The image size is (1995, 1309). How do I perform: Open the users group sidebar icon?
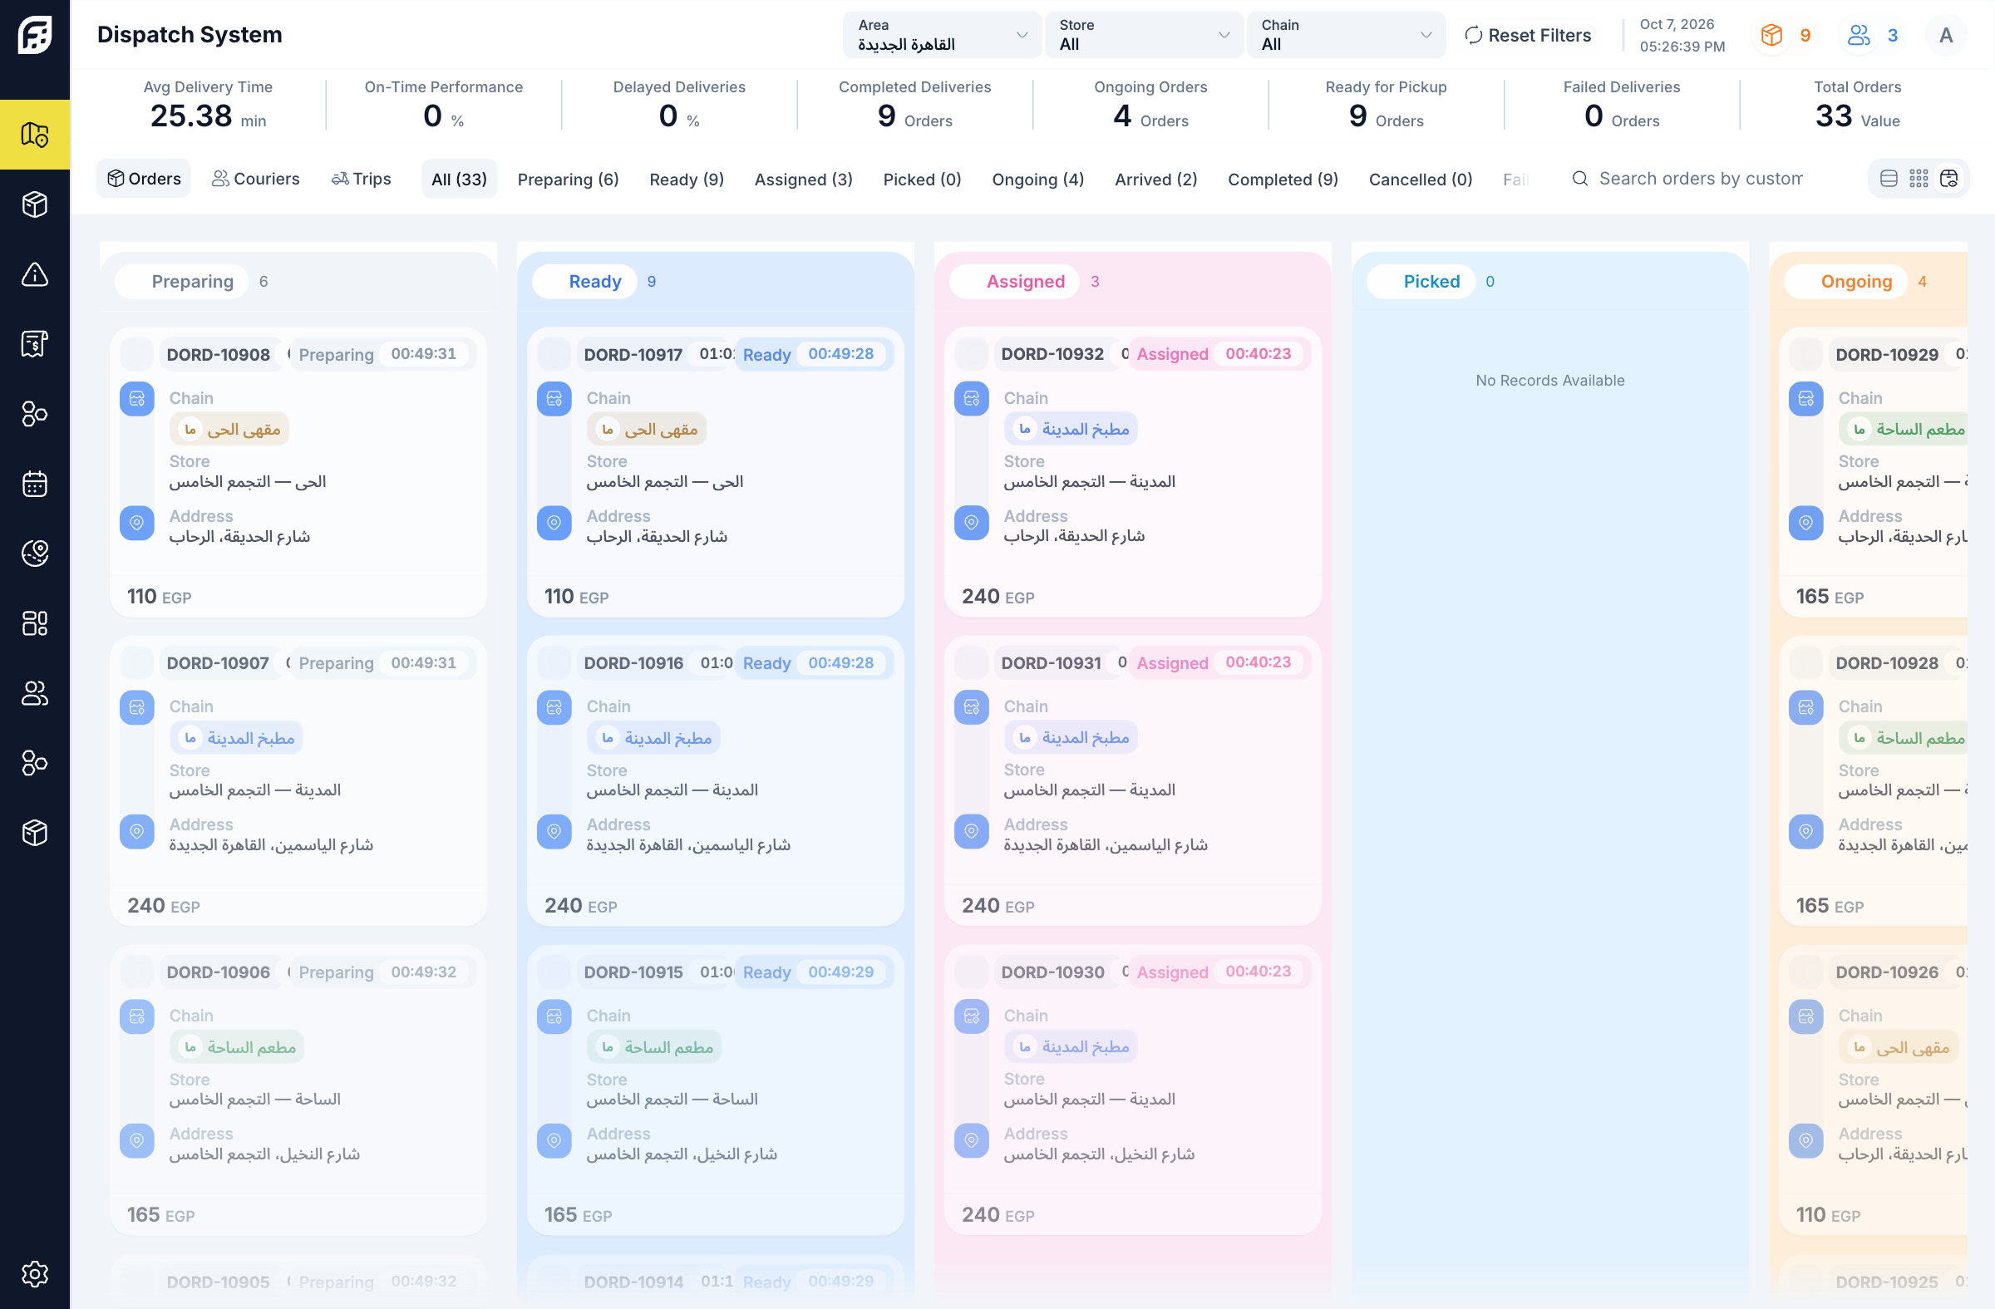point(34,693)
